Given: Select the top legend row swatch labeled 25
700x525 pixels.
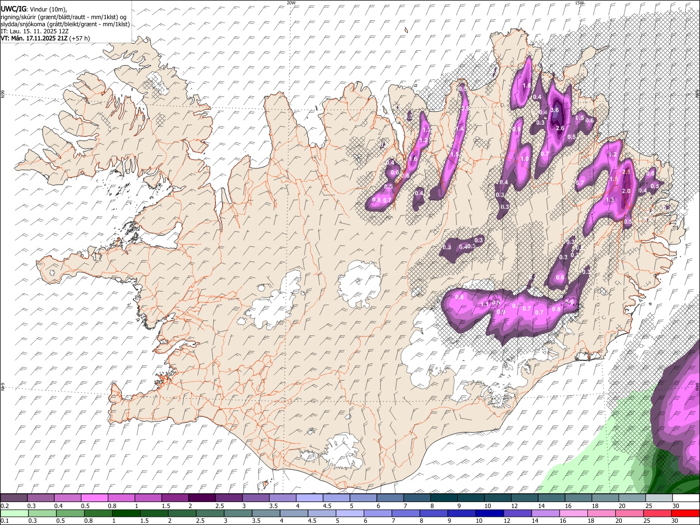Looking at the screenshot, I should (x=660, y=498).
